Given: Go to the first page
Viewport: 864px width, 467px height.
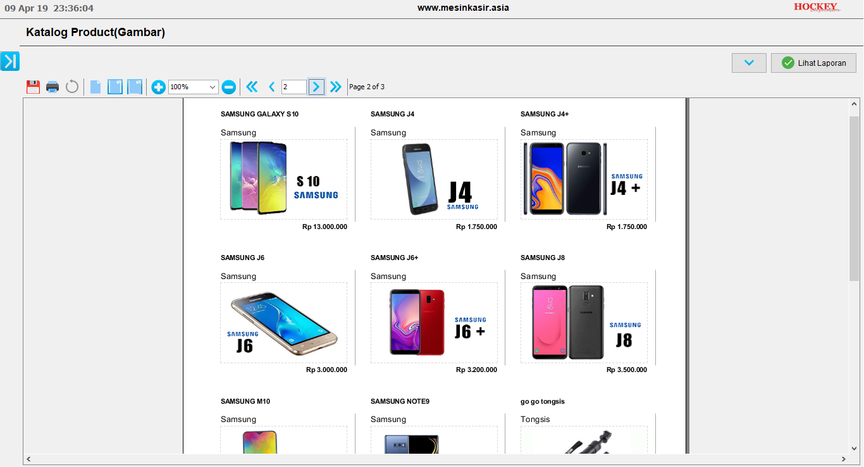Looking at the screenshot, I should click(x=252, y=87).
